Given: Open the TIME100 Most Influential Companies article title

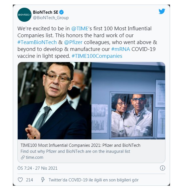Looking at the screenshot, I should coord(81,145).
